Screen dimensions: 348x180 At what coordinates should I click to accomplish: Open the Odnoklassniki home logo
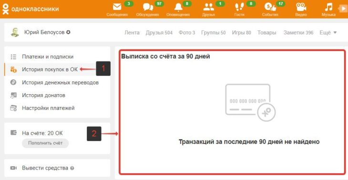[x=31, y=9]
